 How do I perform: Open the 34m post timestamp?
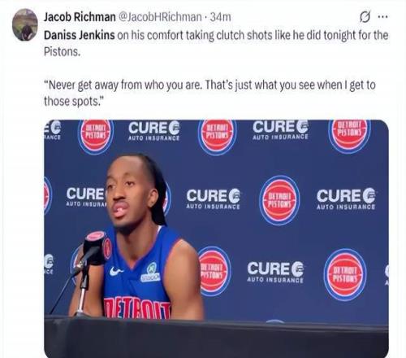click(x=221, y=17)
